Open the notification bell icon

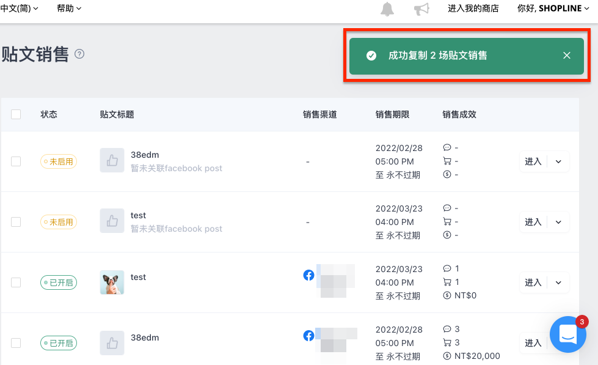click(x=387, y=9)
